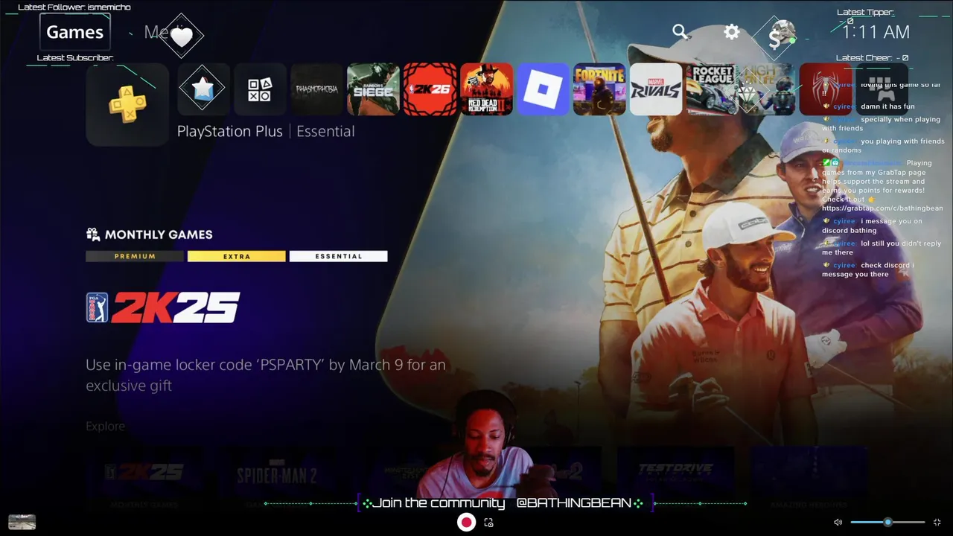This screenshot has width=953, height=536.
Task: Open the search magnifier icon
Action: (681, 32)
